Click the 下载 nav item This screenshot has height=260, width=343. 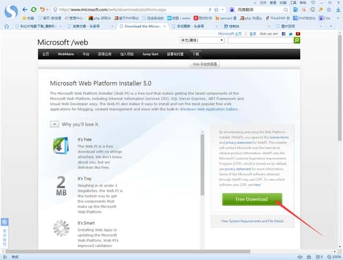click(x=196, y=54)
